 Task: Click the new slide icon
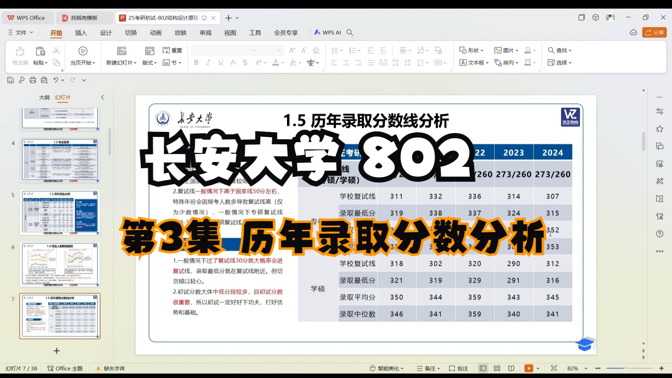(121, 51)
